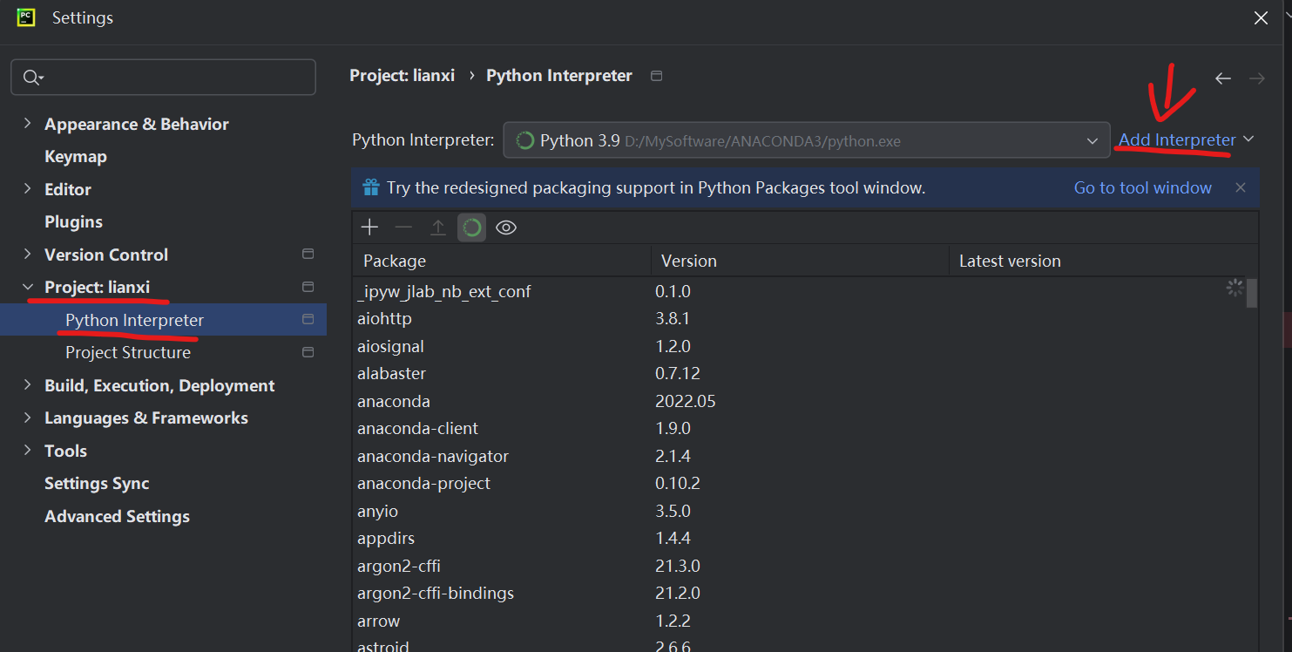This screenshot has width=1292, height=652.
Task: Select the anaconda-client package row
Action: click(x=799, y=428)
